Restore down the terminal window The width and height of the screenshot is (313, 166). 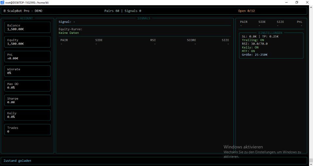[297, 2]
